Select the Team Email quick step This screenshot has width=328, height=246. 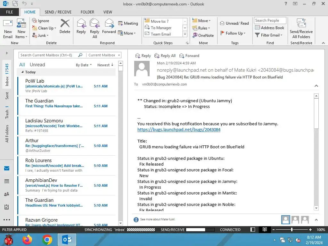(164, 34)
